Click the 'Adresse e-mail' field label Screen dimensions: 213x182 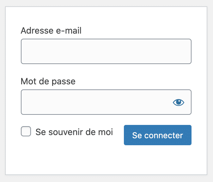click(51, 30)
